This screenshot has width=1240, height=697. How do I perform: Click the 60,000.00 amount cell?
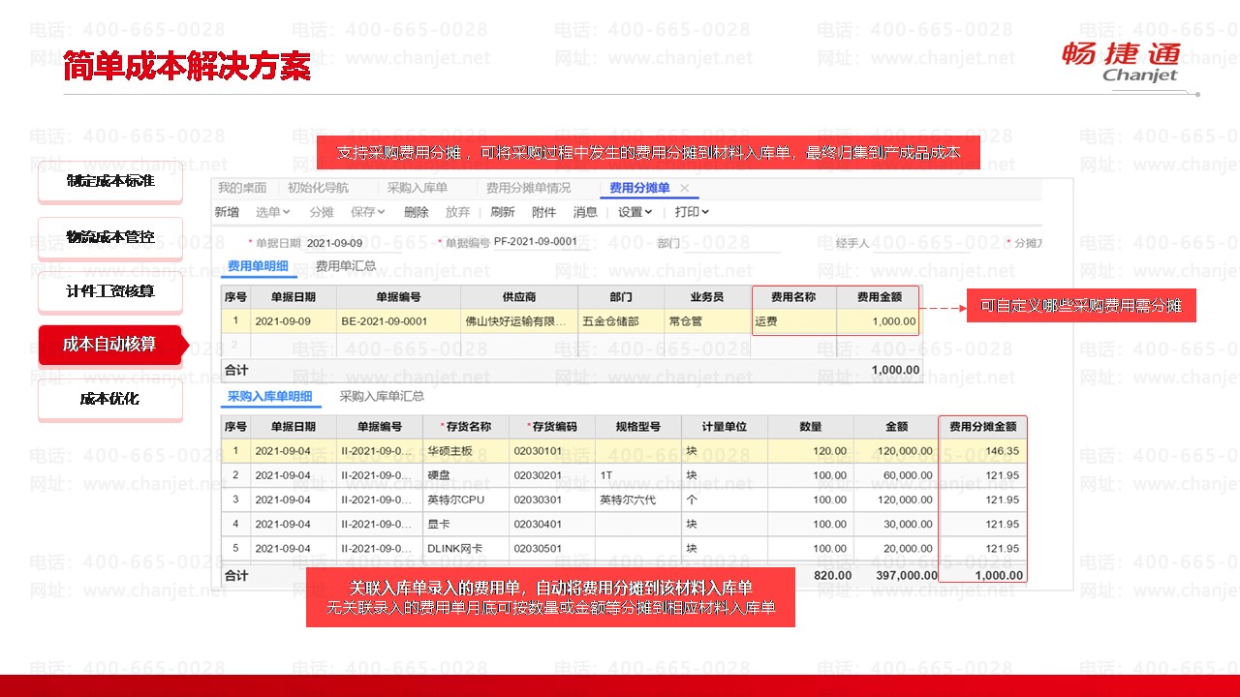[896, 475]
